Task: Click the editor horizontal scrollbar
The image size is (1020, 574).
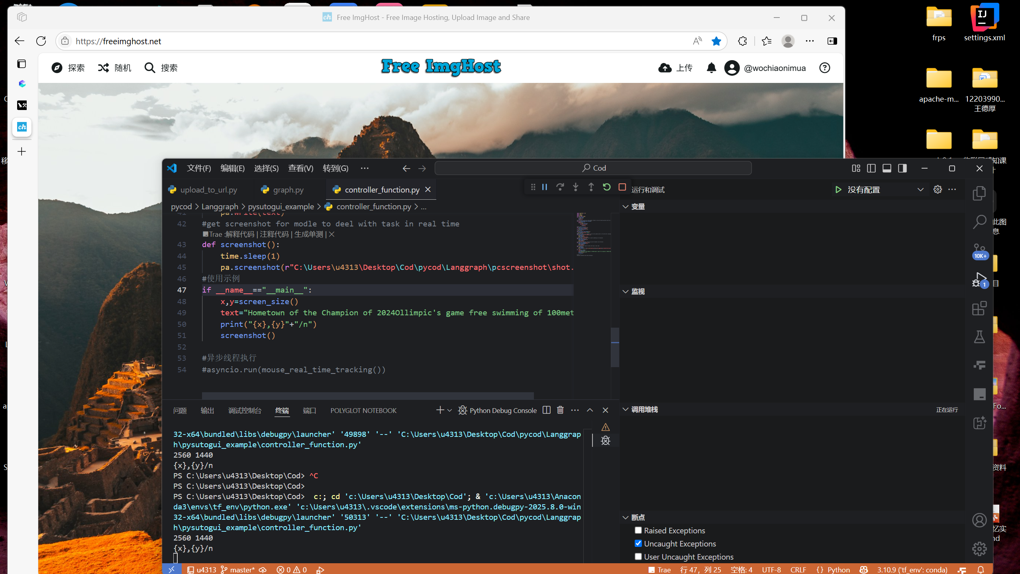Action: pos(368,395)
